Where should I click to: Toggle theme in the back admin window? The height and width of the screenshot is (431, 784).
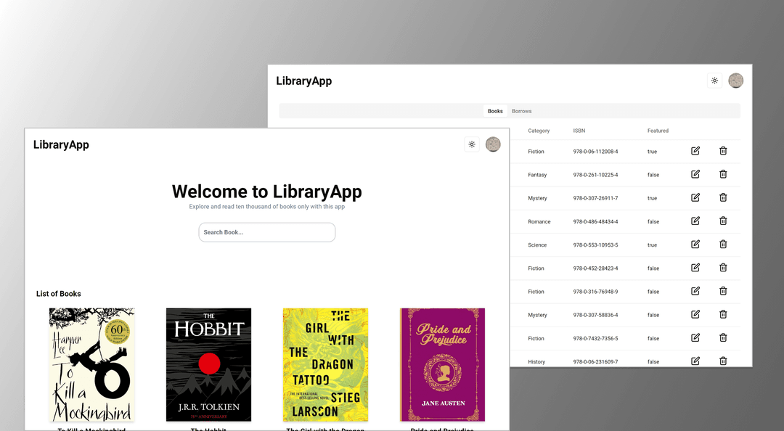click(714, 81)
